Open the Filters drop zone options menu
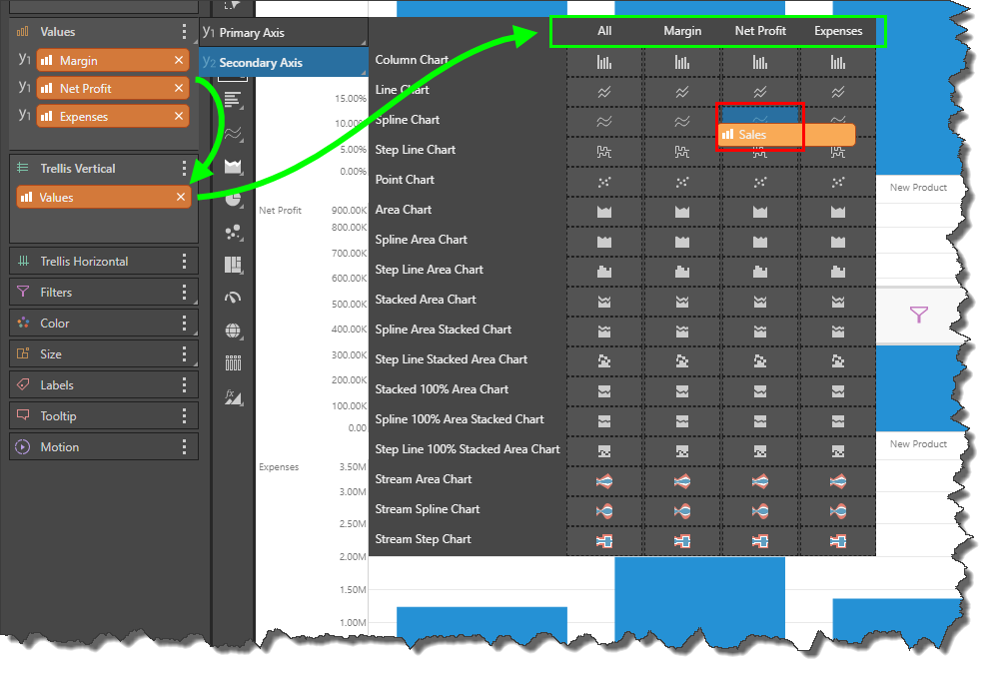This screenshot has height=673, width=994. [185, 292]
